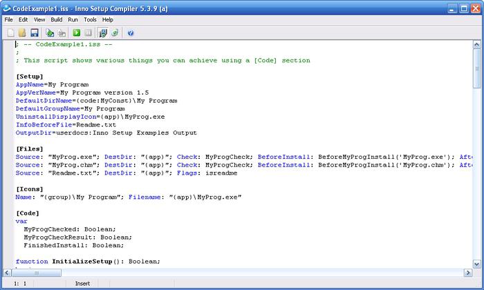The height and width of the screenshot is (290, 484).
Task: Click the MyProgCheckResult: Boolean line
Action: pyautogui.click(x=77, y=238)
